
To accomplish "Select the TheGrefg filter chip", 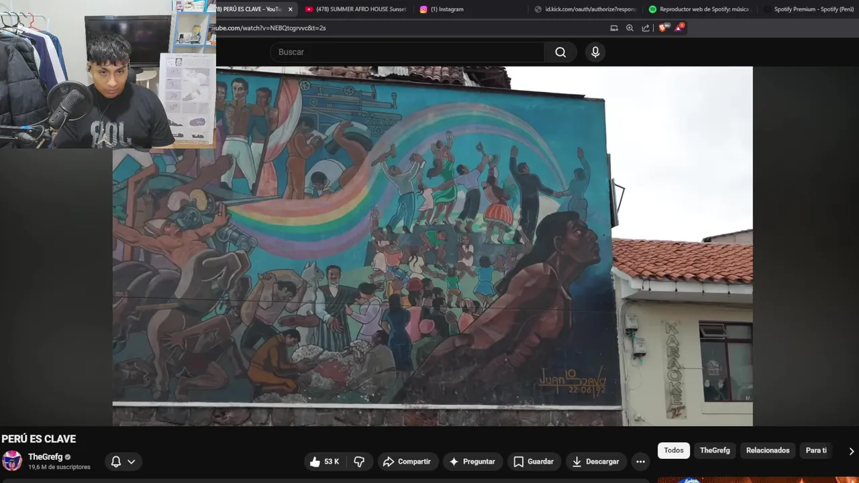I will 715,451.
